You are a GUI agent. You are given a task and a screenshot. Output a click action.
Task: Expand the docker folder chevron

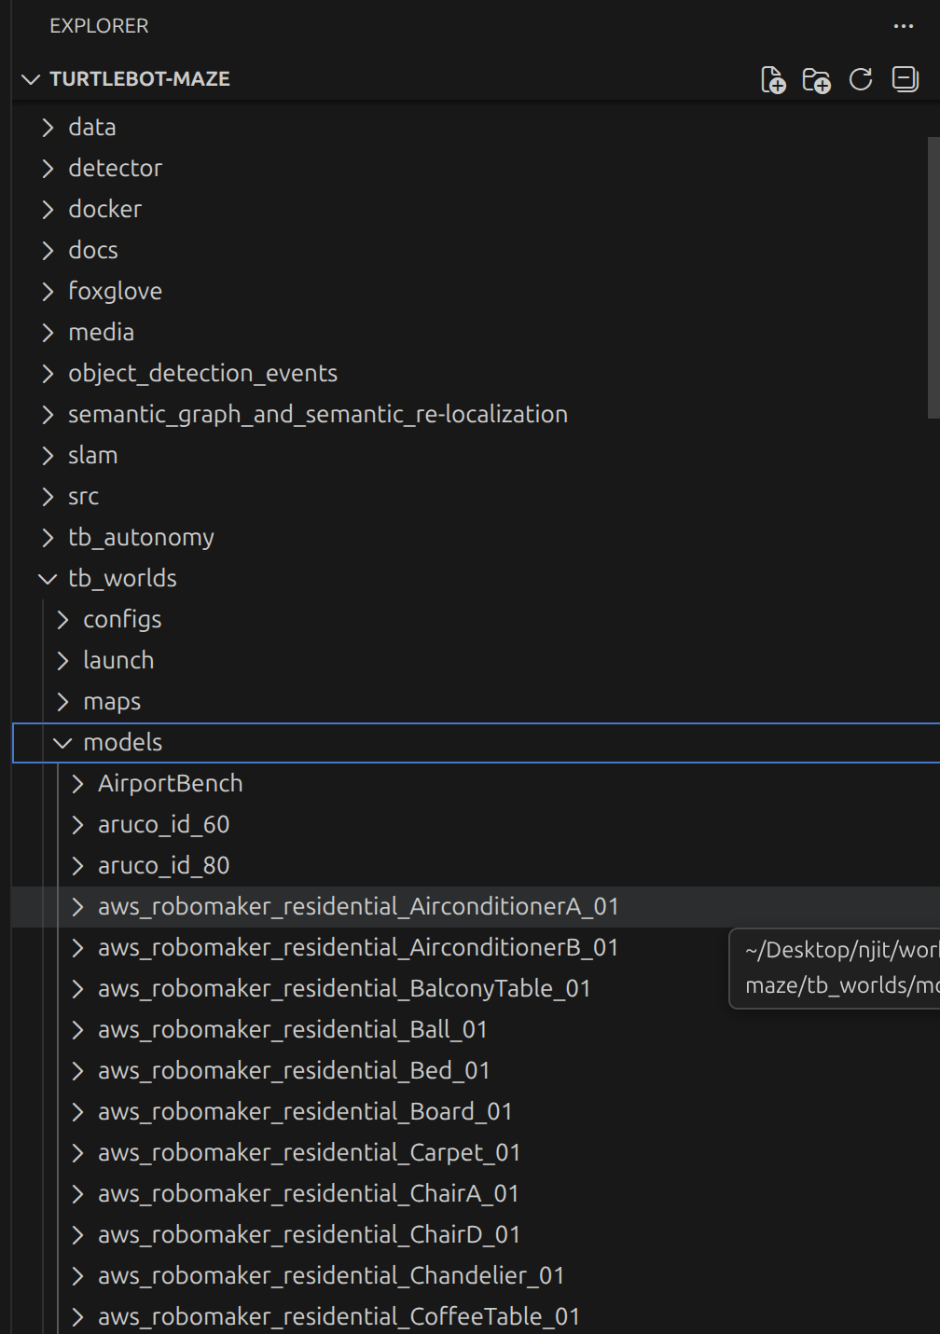click(48, 210)
